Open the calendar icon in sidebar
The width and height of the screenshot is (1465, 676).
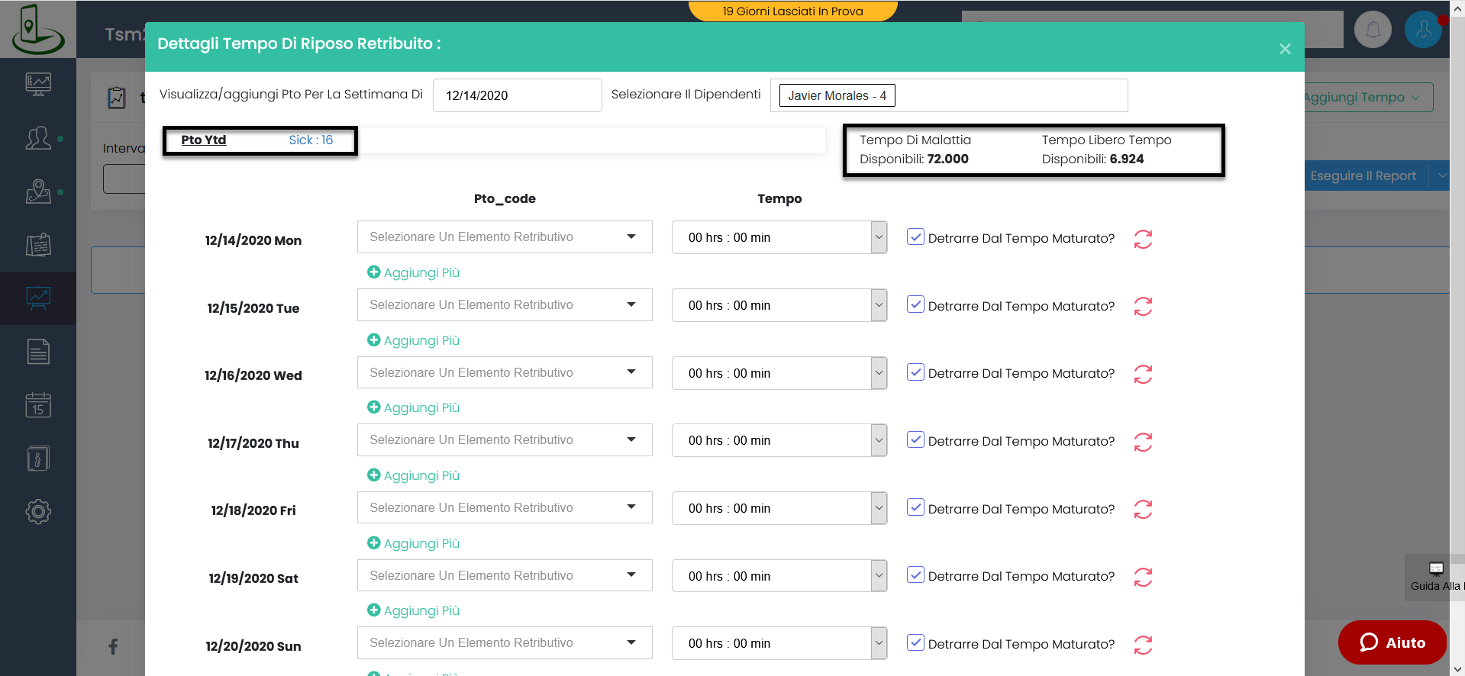pos(38,405)
